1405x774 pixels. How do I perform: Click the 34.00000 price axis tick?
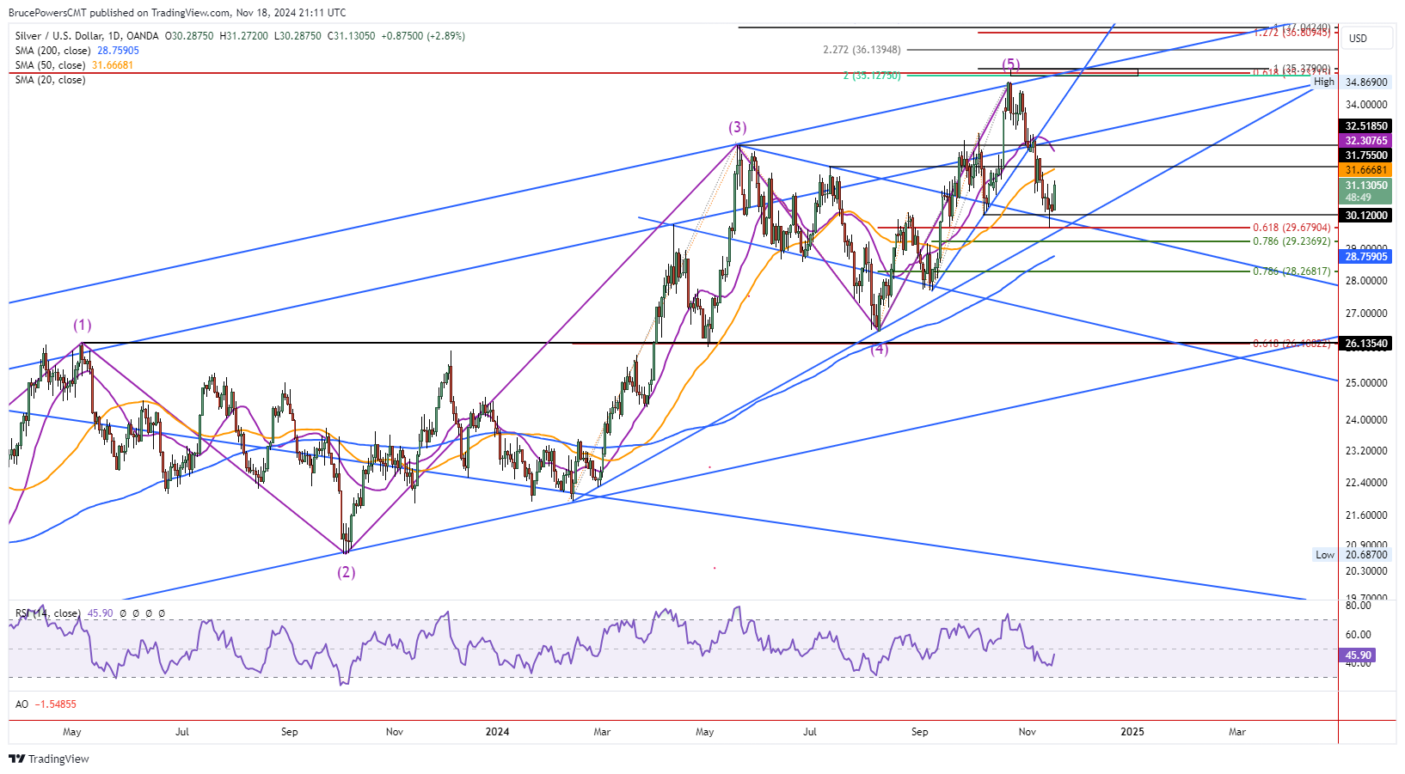click(1366, 105)
